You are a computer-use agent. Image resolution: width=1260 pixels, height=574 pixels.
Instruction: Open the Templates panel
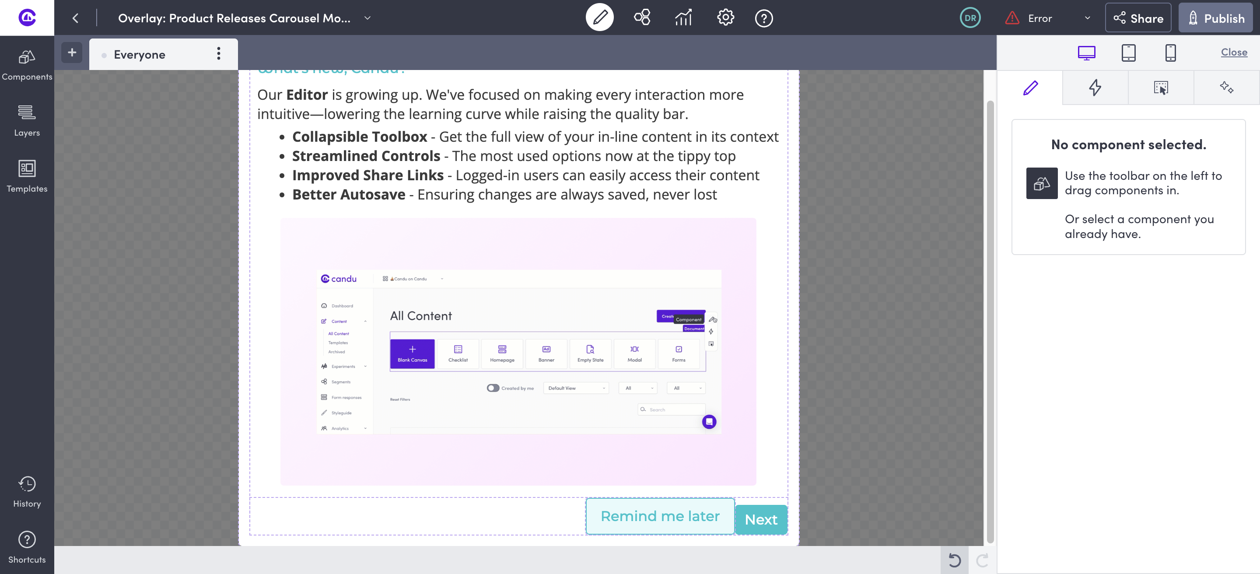pyautogui.click(x=27, y=176)
